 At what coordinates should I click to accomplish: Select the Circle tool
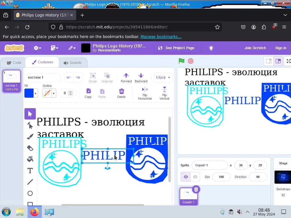click(30, 193)
